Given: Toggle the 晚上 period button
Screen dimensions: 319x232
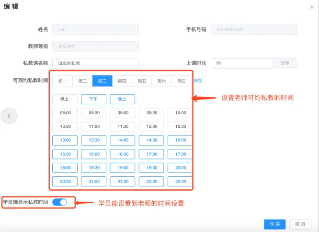Looking at the screenshot, I should 122,99.
